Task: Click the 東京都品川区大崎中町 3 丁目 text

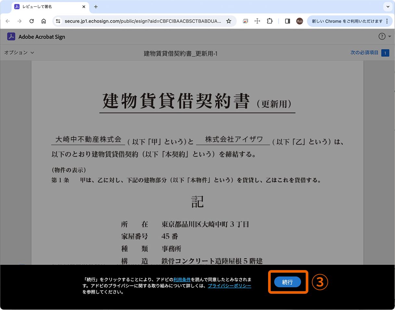Action: (x=205, y=224)
